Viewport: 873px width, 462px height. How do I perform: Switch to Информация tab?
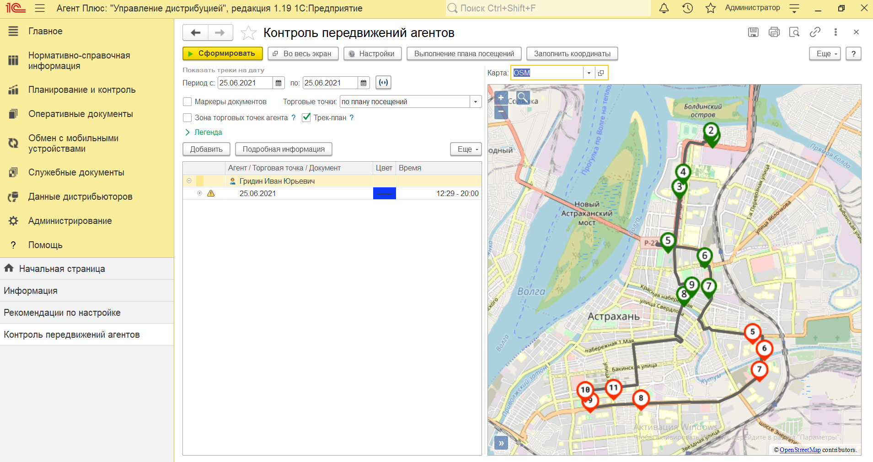point(87,291)
